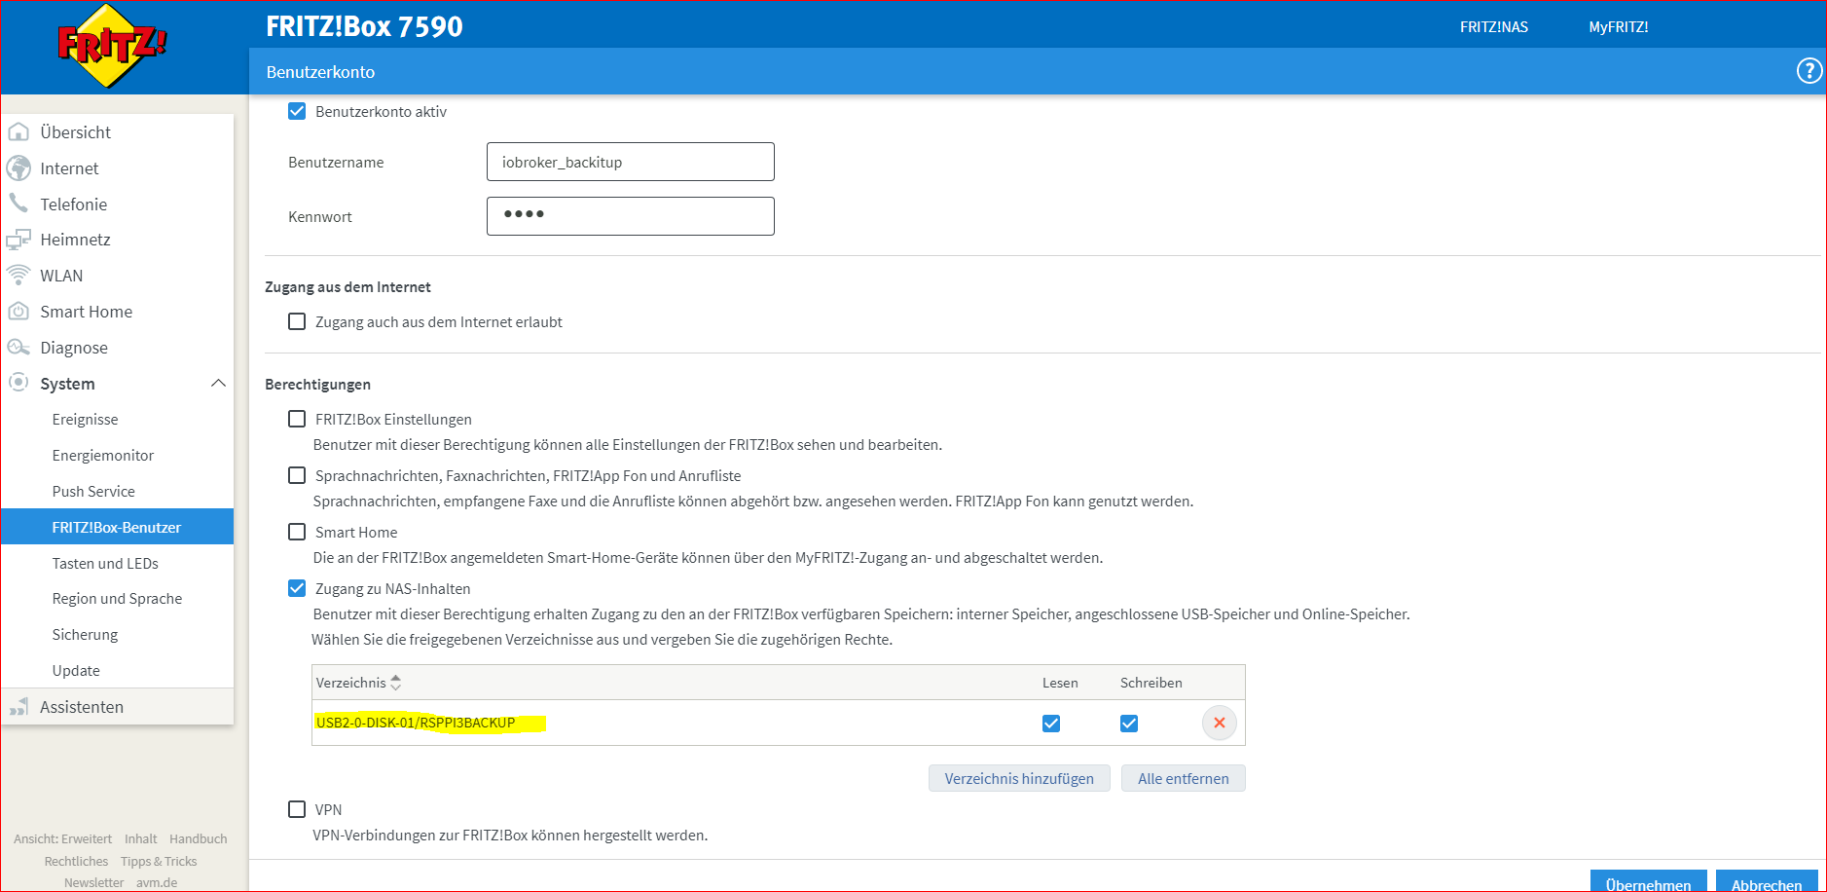Open Rechtliches footer link
Image resolution: width=1827 pixels, height=892 pixels.
[76, 861]
